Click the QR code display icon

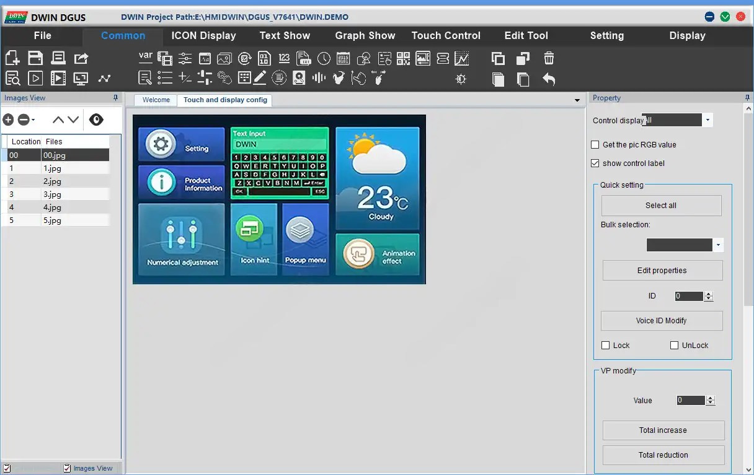click(x=403, y=59)
